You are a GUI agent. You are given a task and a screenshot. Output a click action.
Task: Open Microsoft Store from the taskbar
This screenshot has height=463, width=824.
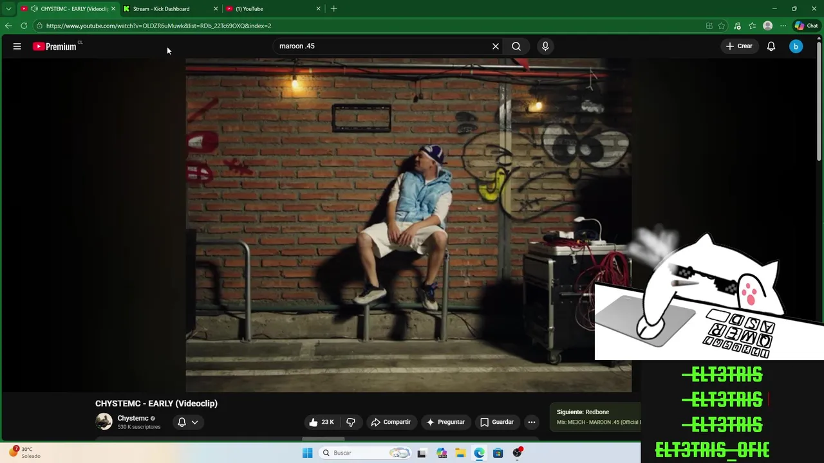(x=498, y=453)
